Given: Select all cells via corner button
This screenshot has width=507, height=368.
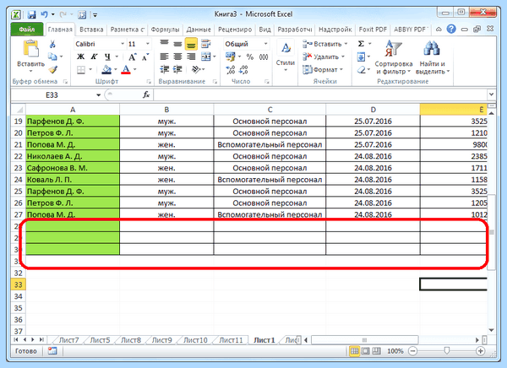Looking at the screenshot, I should pyautogui.click(x=19, y=110).
